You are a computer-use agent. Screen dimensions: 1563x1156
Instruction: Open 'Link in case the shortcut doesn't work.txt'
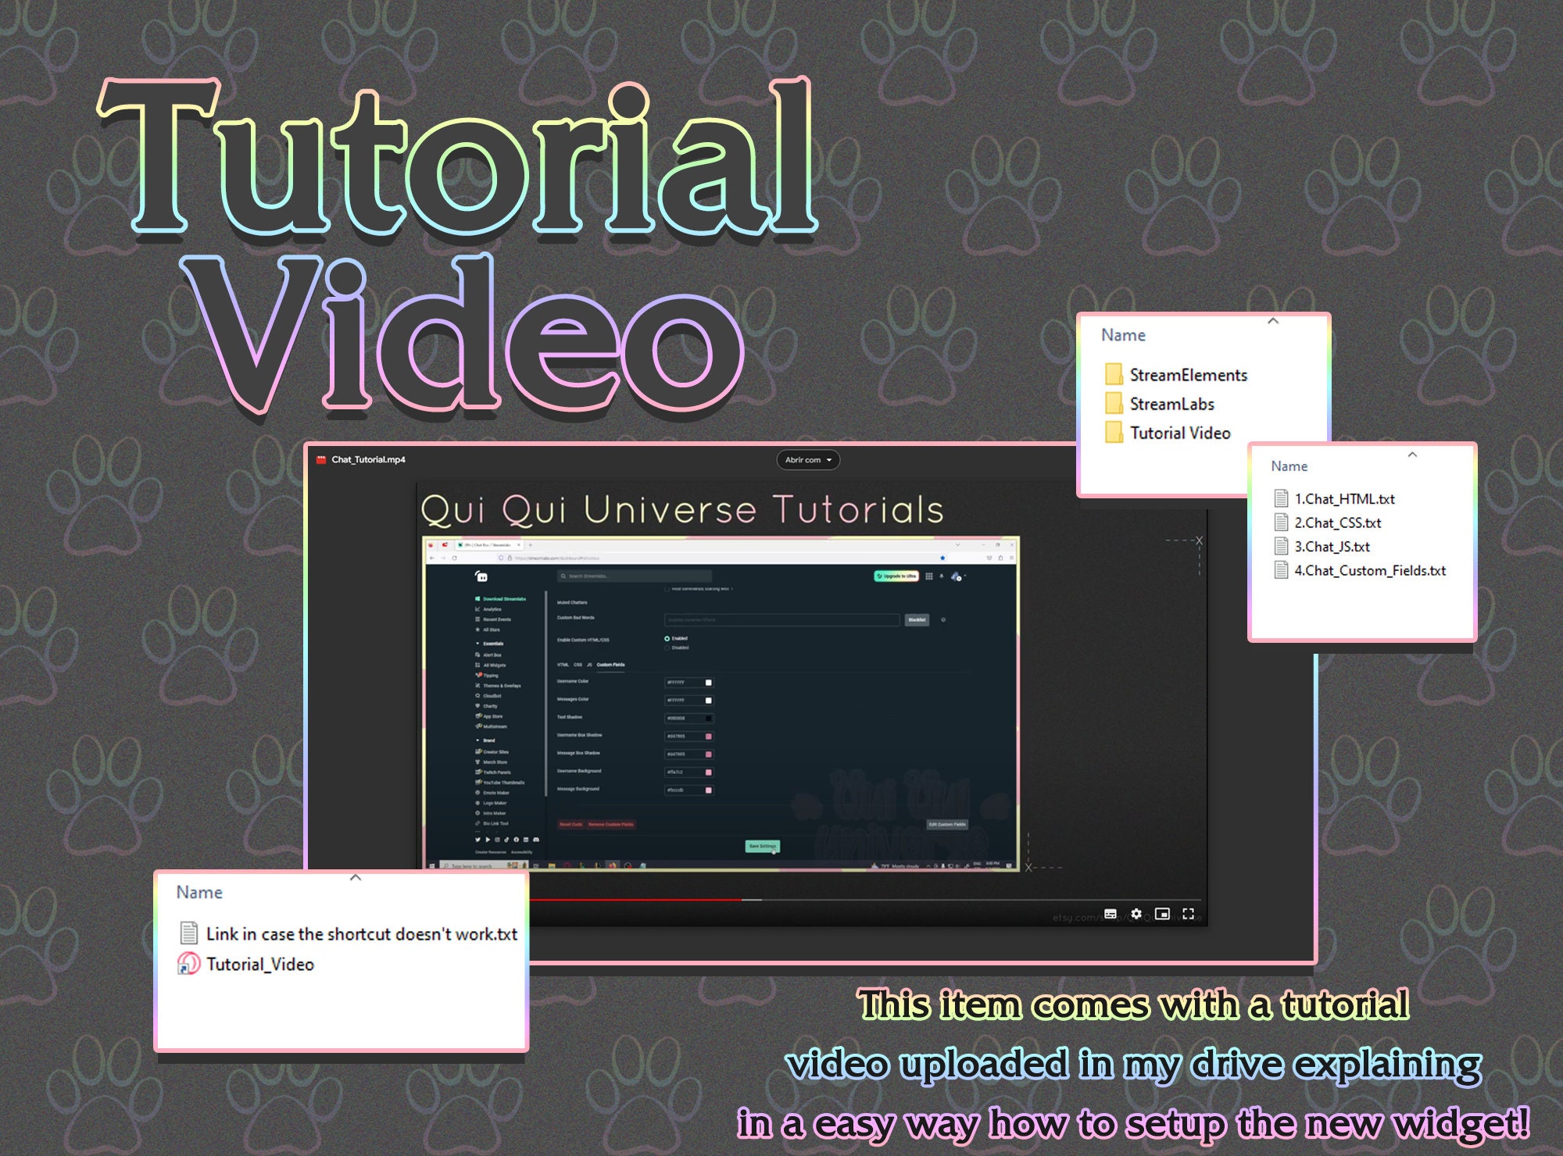[348, 933]
